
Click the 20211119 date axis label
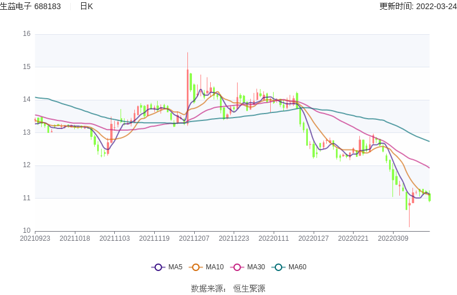click(154, 239)
